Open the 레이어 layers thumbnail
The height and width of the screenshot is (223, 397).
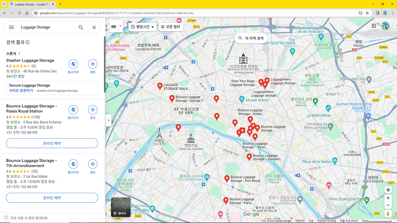click(121, 207)
